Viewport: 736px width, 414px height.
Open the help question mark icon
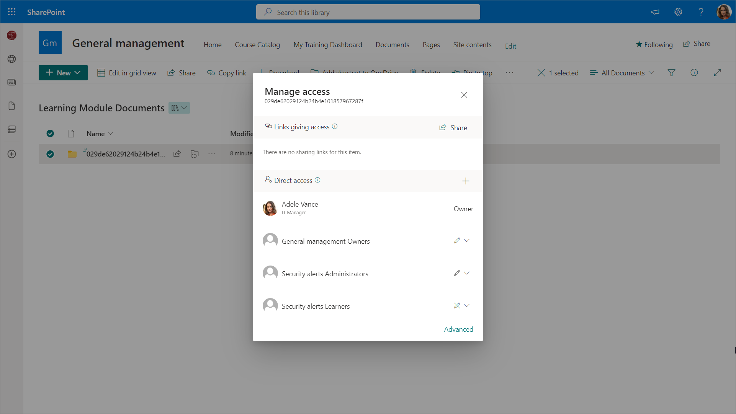click(x=701, y=12)
